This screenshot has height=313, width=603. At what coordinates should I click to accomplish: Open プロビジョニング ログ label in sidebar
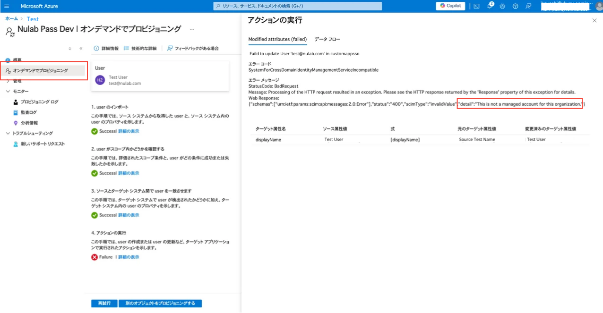[x=40, y=102]
